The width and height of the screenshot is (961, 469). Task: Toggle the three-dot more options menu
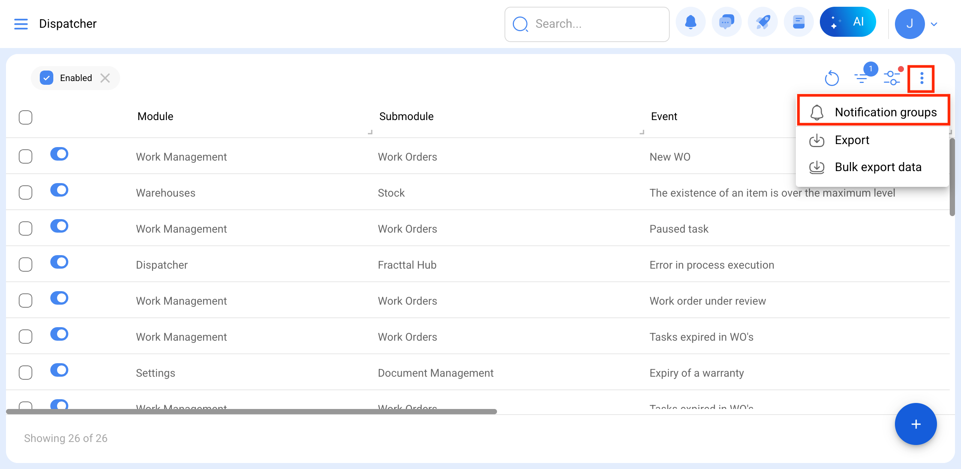[922, 78]
